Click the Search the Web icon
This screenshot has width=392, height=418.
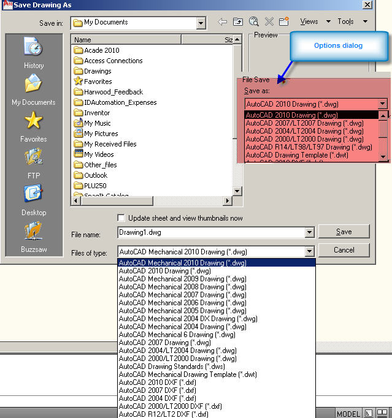pyautogui.click(x=253, y=21)
